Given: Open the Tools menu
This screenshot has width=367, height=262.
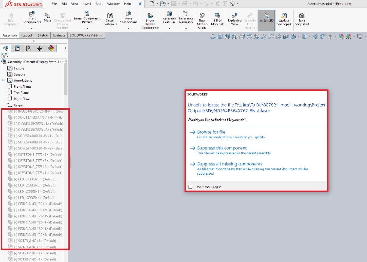Looking at the screenshot, I should point(99,4).
